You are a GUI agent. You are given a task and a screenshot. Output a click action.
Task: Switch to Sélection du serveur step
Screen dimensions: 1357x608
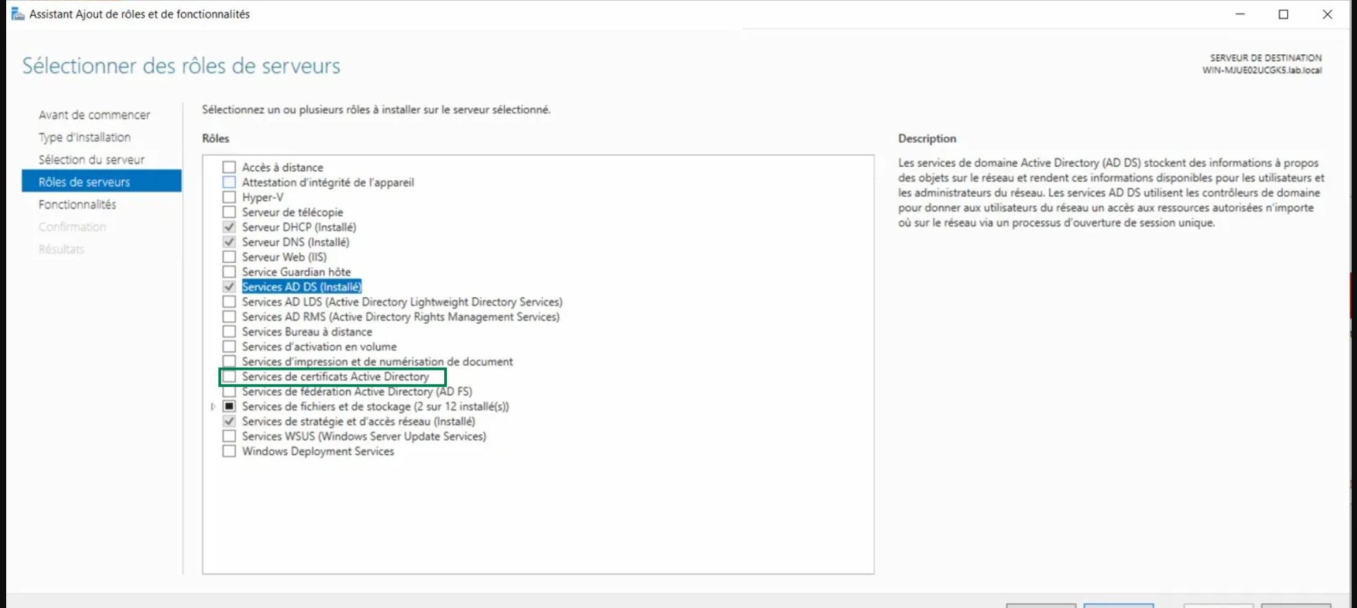pos(91,160)
